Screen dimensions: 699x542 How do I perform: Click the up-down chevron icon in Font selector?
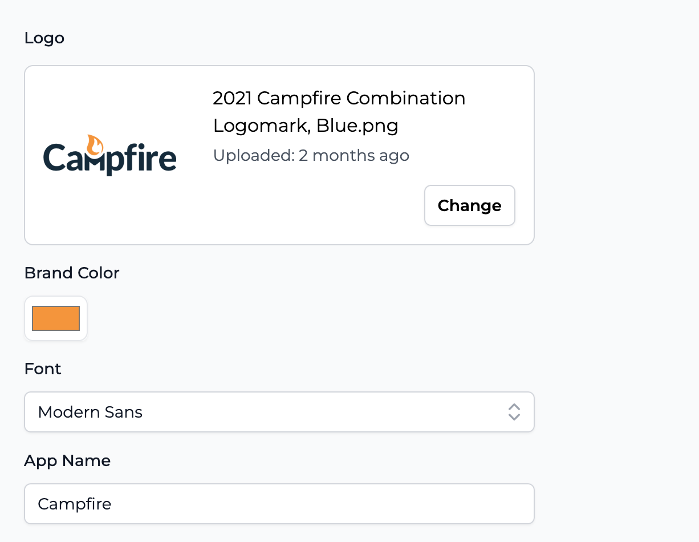514,412
